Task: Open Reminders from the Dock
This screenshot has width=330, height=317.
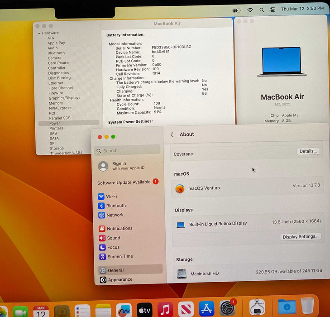Action: (x=82, y=311)
